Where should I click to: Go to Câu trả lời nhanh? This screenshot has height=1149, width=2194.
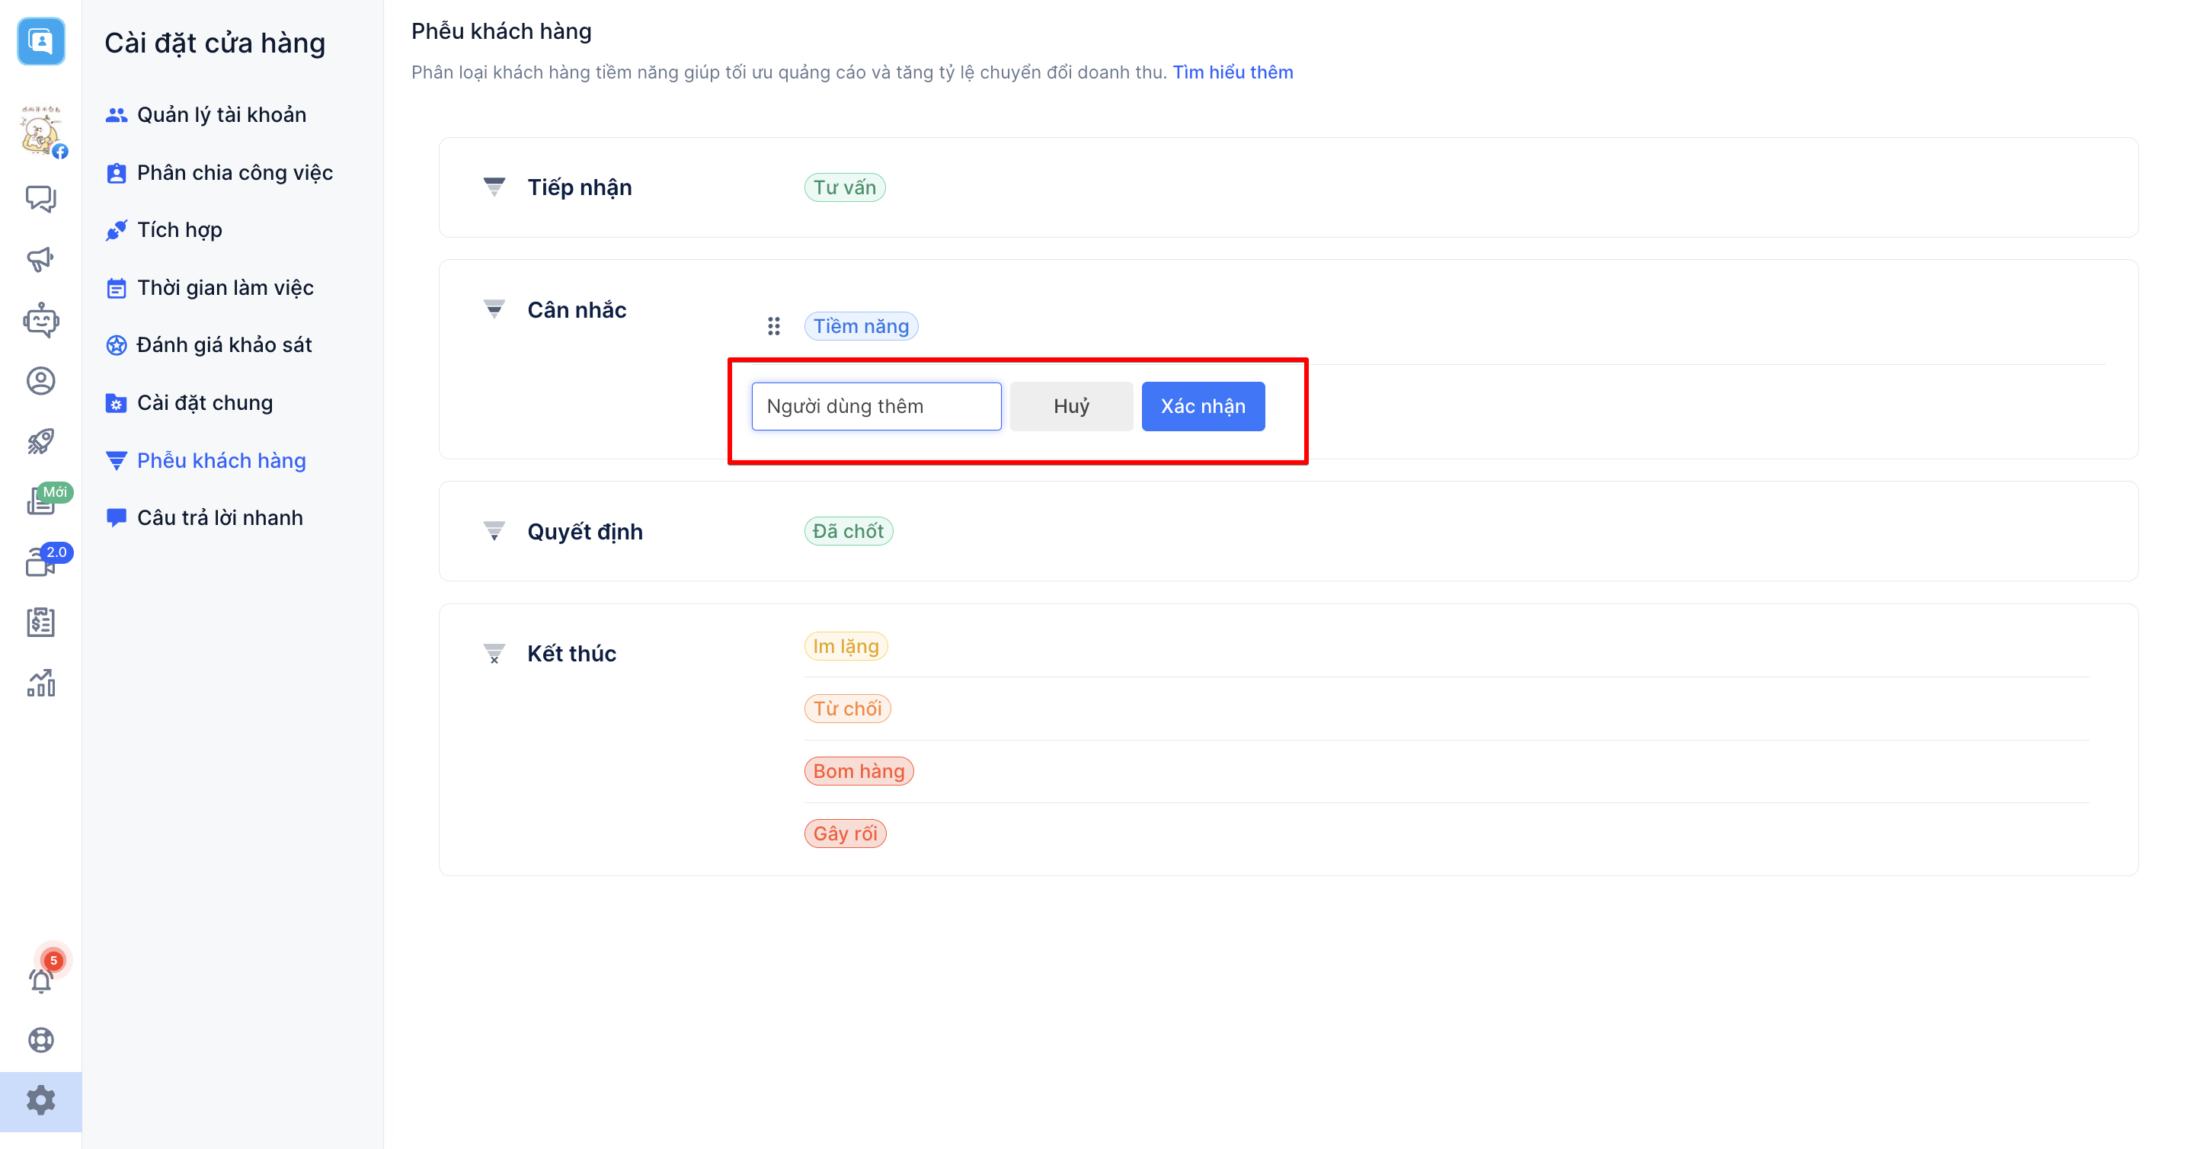click(x=219, y=518)
